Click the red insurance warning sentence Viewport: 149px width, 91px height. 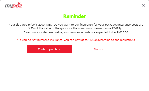[x=76, y=40]
